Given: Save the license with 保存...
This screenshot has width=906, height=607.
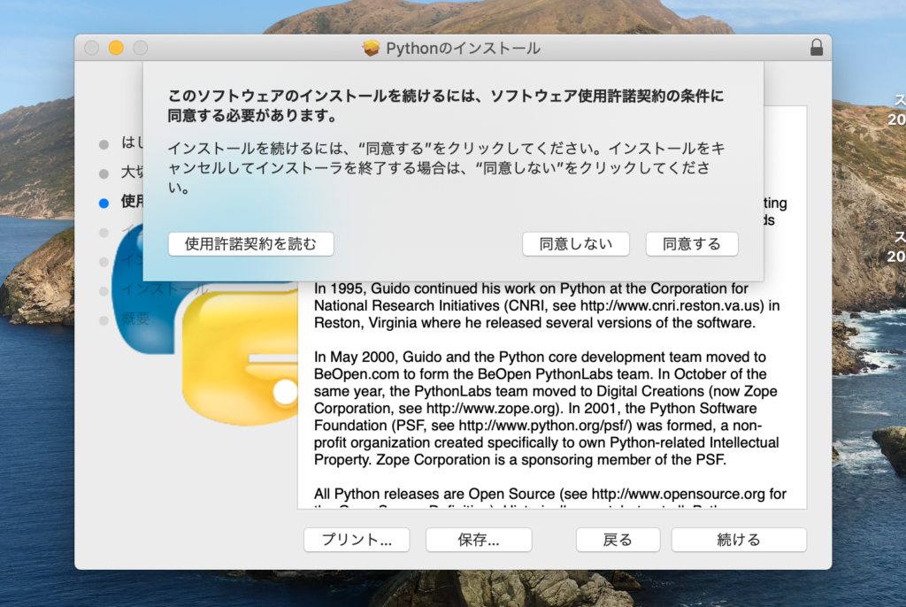Looking at the screenshot, I should coord(479,540).
